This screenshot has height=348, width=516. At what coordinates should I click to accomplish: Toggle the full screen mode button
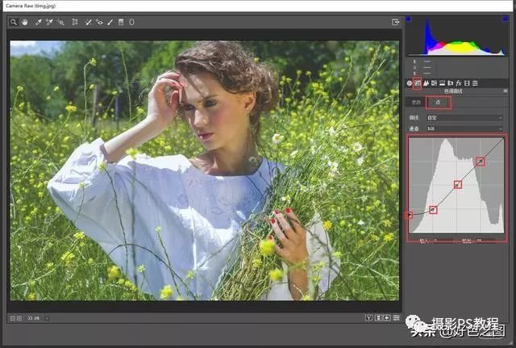396,23
